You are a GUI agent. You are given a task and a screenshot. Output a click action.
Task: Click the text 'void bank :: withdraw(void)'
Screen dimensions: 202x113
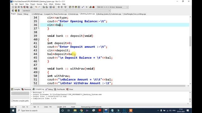(71, 69)
